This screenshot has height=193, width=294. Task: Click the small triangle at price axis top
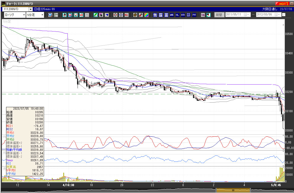283,25
